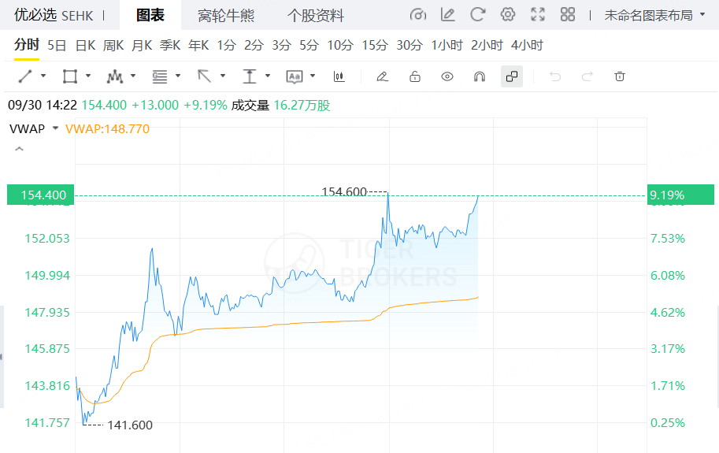Open chart settings gear
Viewport: 719px width, 453px height.
508,15
